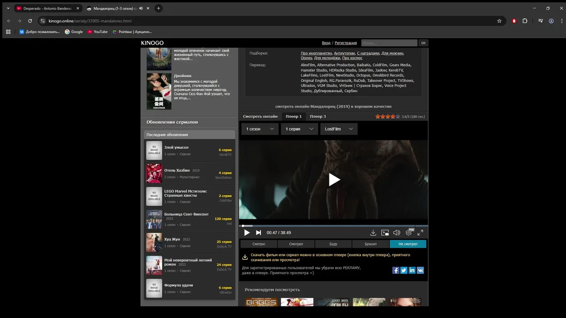Focus the site search field
566x318 pixels.
tap(389, 43)
